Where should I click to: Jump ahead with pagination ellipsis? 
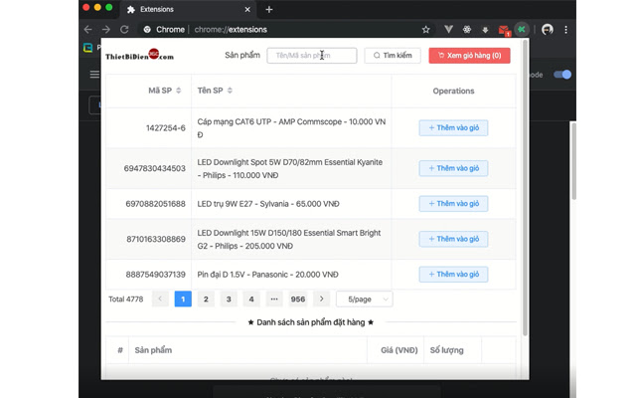click(274, 298)
